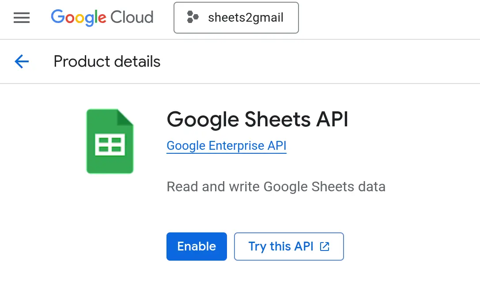Go back using the blue arrow

[22, 61]
